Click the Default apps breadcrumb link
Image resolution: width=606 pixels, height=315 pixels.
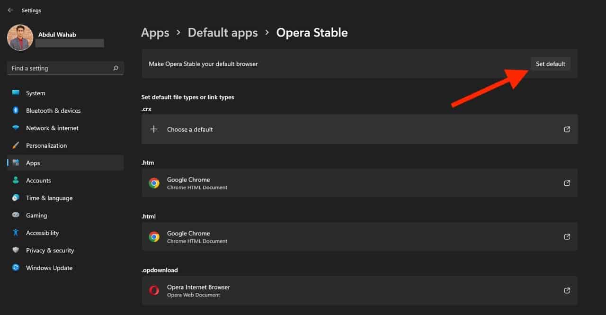pos(223,33)
